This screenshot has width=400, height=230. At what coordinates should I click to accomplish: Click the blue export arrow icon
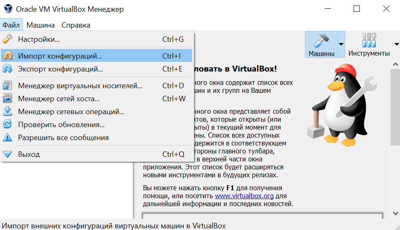(x=8, y=69)
